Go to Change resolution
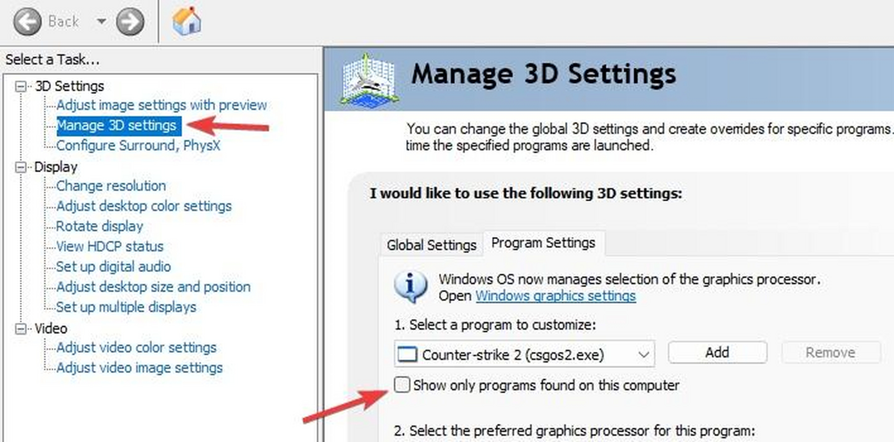Image resolution: width=894 pixels, height=442 pixels. pyautogui.click(x=111, y=186)
